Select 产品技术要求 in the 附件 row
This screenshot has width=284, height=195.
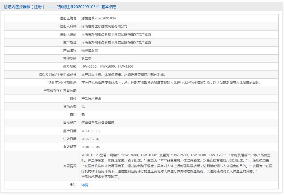[x=92, y=99]
